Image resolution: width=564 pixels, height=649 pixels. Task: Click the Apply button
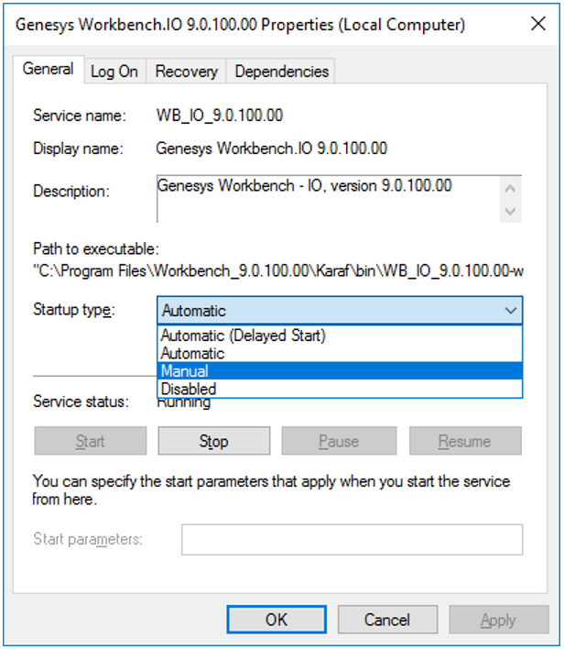pos(497,620)
